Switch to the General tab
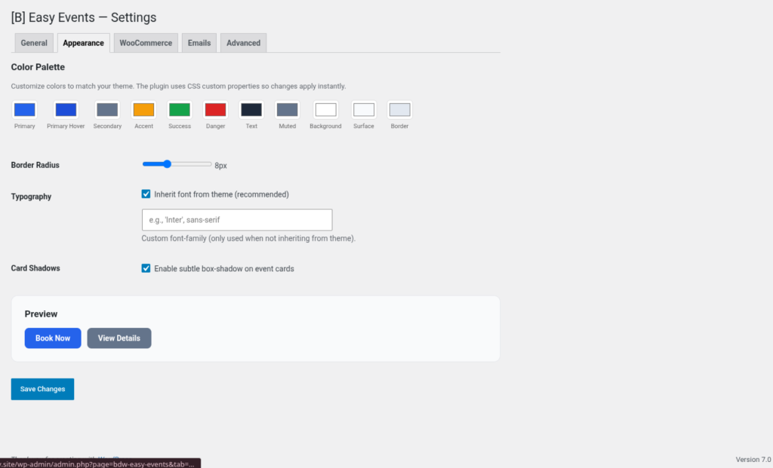 pyautogui.click(x=34, y=43)
